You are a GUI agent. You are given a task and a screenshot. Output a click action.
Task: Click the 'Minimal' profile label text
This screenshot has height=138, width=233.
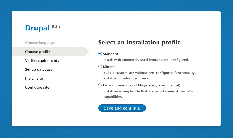point(110,67)
